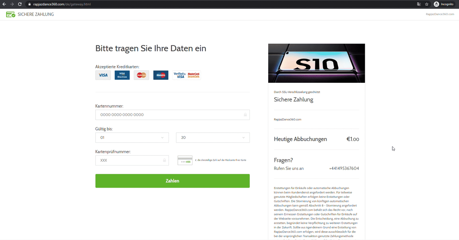
Task: Click the 'Kartenprüfnummer:' label
Action: 113,152
